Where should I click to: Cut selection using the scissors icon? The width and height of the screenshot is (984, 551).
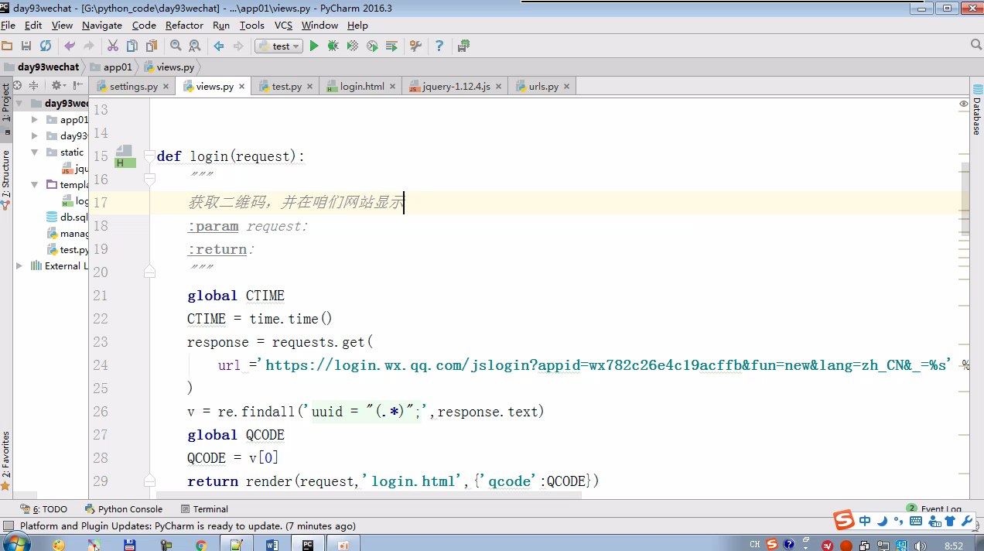pos(113,46)
